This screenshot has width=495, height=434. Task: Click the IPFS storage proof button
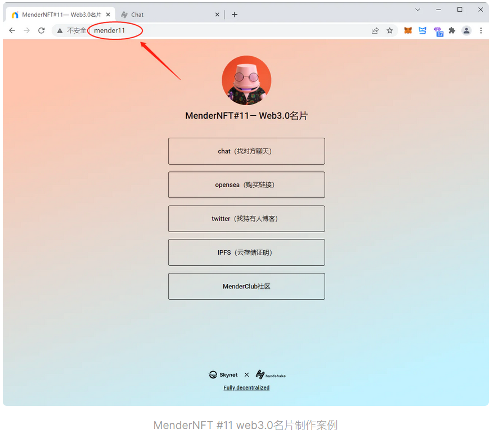(x=246, y=252)
